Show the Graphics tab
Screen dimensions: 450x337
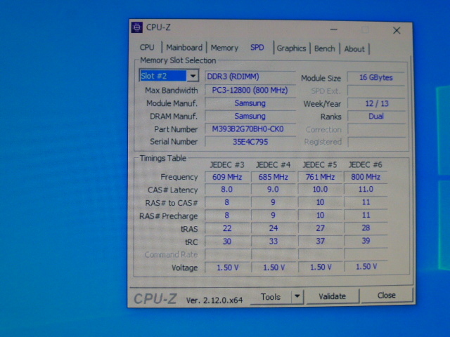[x=291, y=48]
